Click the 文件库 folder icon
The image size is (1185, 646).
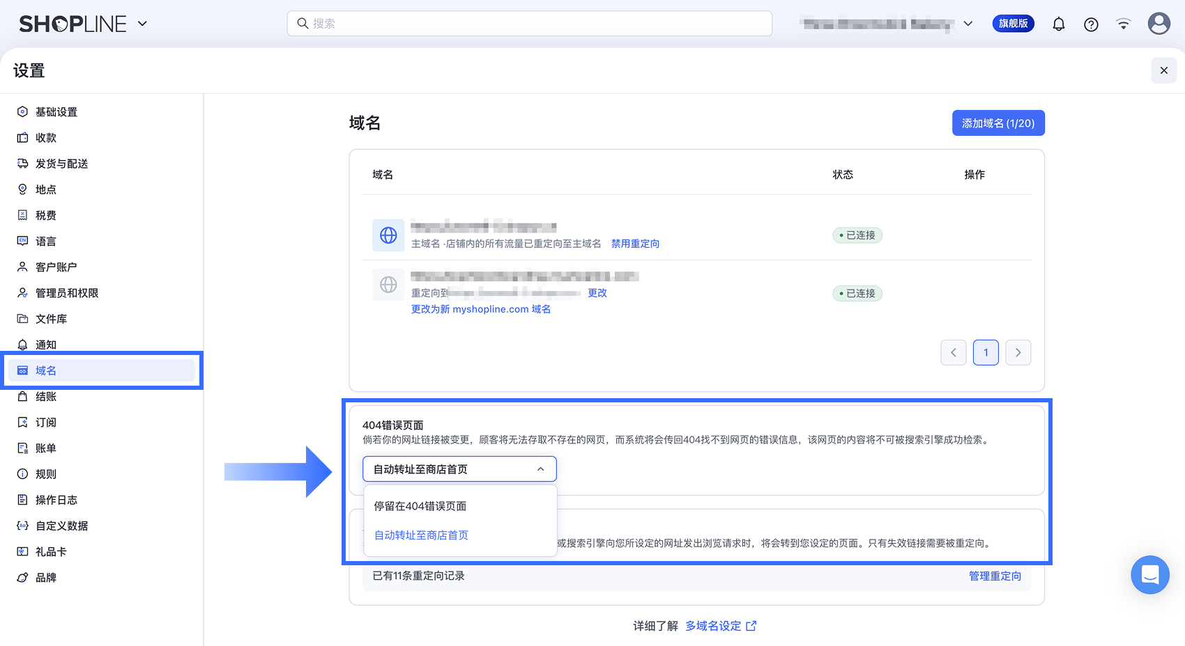[22, 319]
